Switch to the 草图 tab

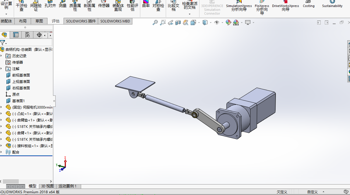39,21
